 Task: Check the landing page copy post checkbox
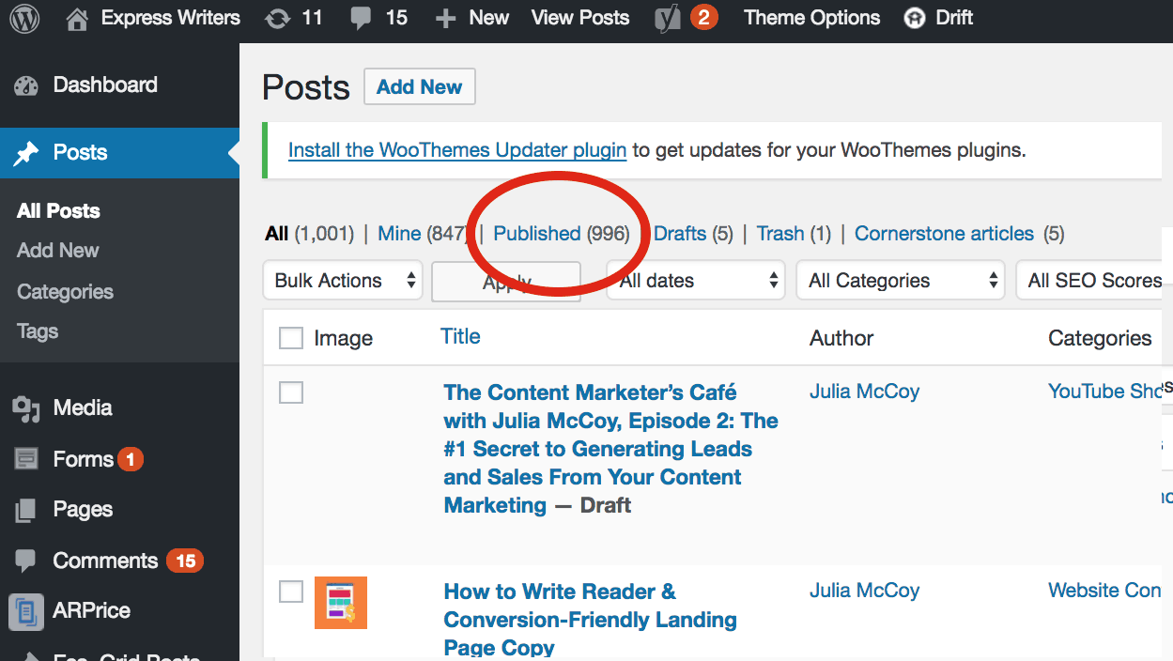pos(290,592)
